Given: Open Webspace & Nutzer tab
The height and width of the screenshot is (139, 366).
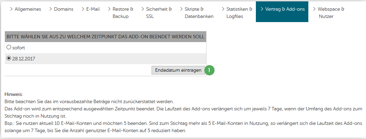Looking at the screenshot, I should point(329,13).
